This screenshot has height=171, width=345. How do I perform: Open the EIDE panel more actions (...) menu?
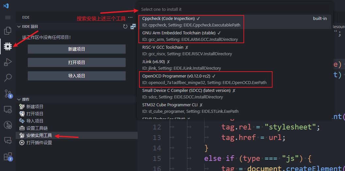tap(130, 17)
